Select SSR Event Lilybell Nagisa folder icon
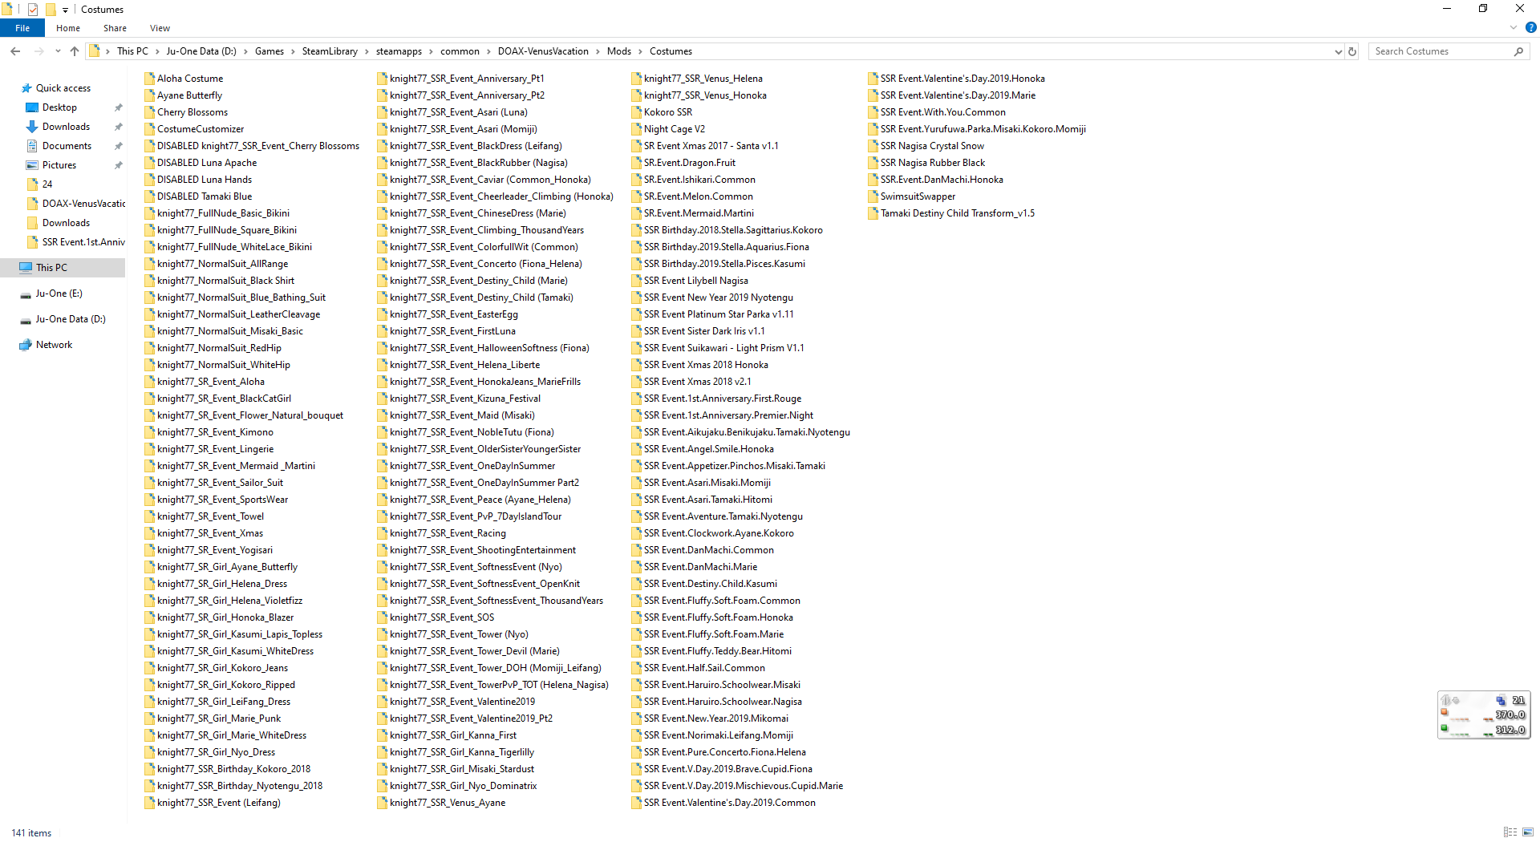This screenshot has height=842, width=1540. click(636, 281)
